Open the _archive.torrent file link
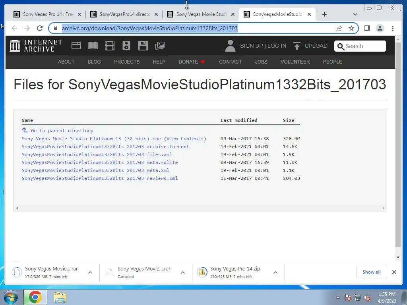This screenshot has height=305, width=407. tap(105, 147)
